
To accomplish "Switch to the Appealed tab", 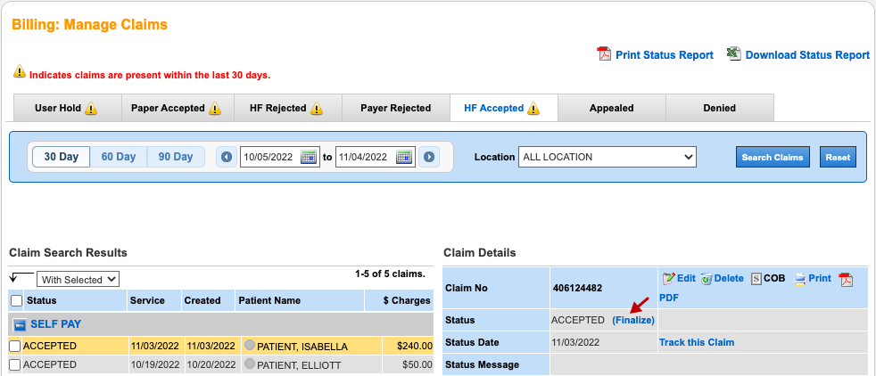I will tap(612, 108).
